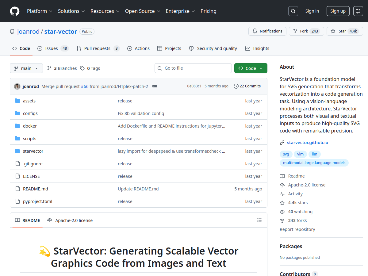This screenshot has height=276, width=368.
Task: Open the commit history via the clock icon
Action: pos(236,86)
